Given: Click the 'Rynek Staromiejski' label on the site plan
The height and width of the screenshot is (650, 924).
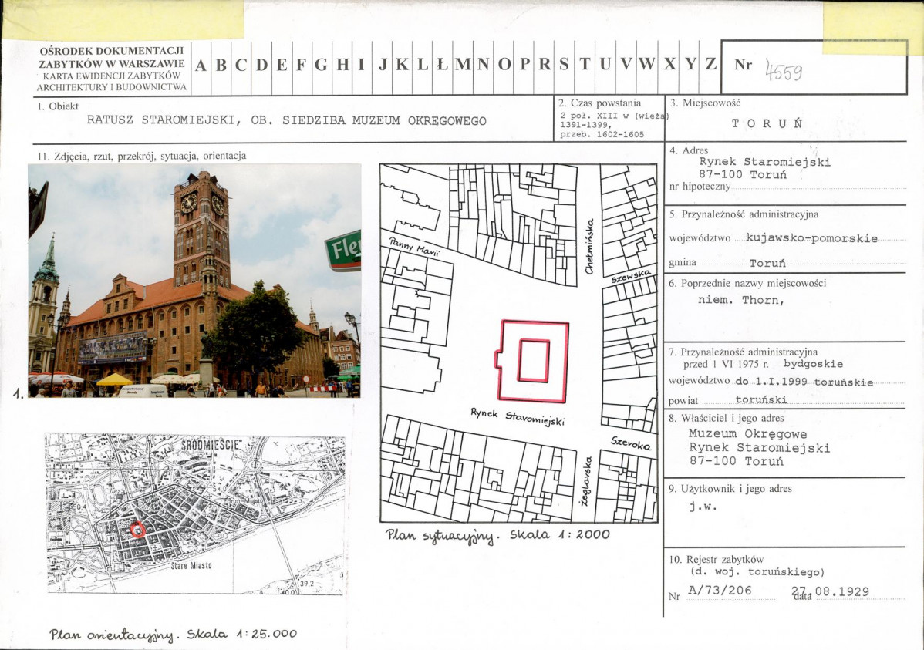Looking at the screenshot, I should tap(518, 416).
